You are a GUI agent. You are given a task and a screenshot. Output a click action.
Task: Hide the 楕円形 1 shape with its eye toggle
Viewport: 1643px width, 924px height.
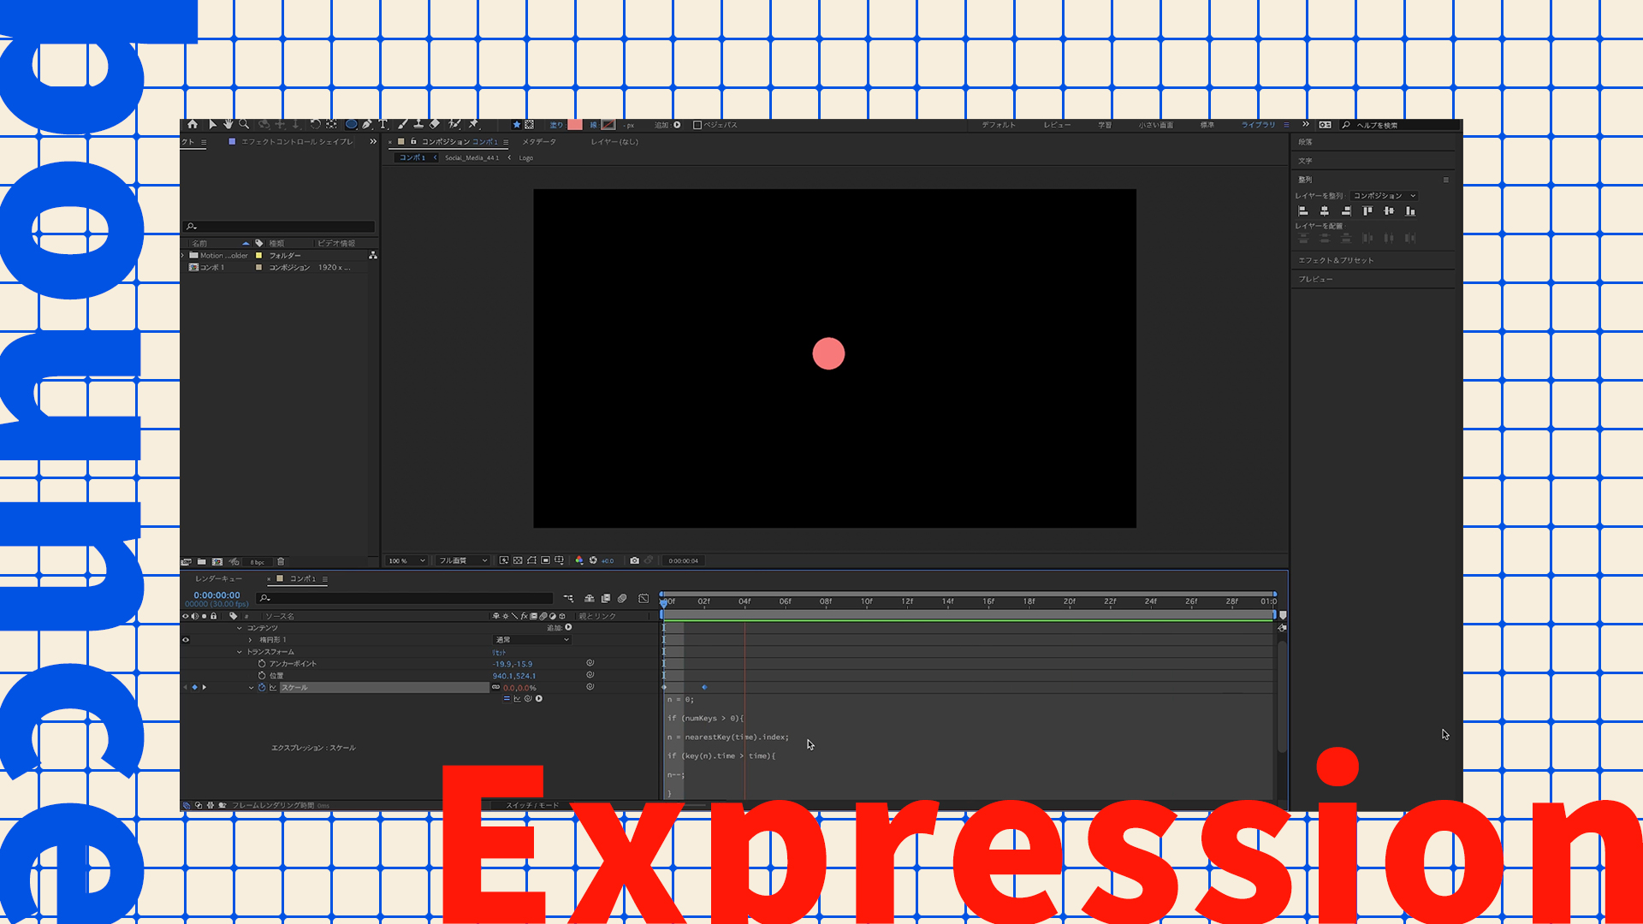[x=186, y=639]
